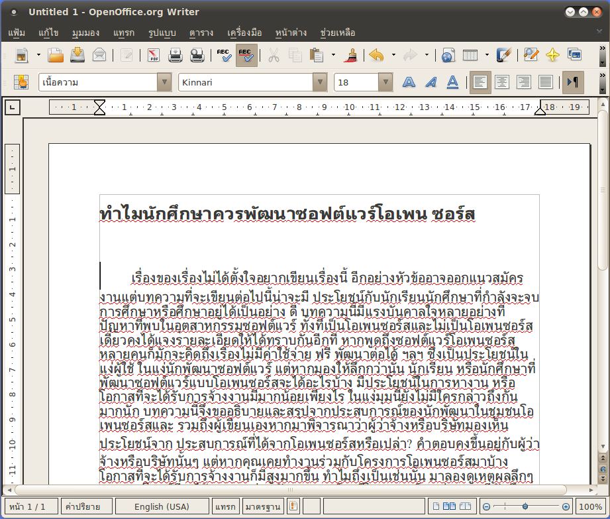Copy selection using the Copy icon

click(x=295, y=55)
